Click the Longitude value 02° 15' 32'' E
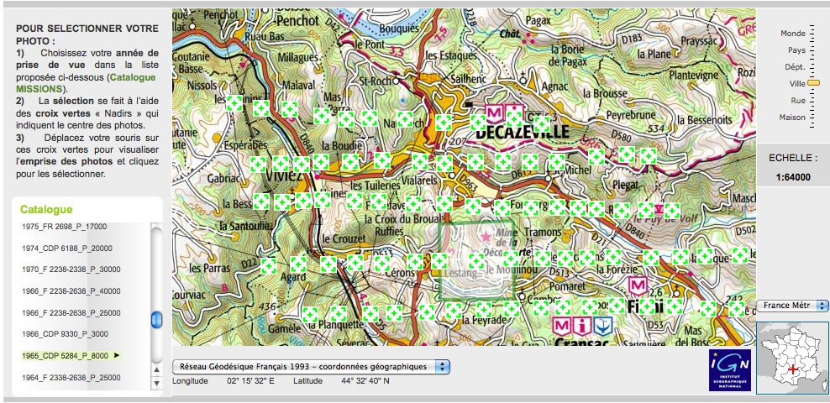Image resolution: width=830 pixels, height=403 pixels. tap(250, 381)
